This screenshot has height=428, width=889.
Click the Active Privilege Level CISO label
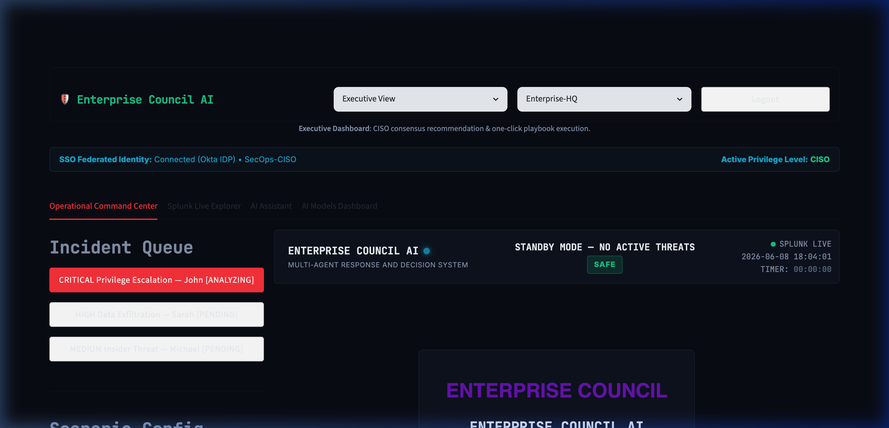point(775,159)
